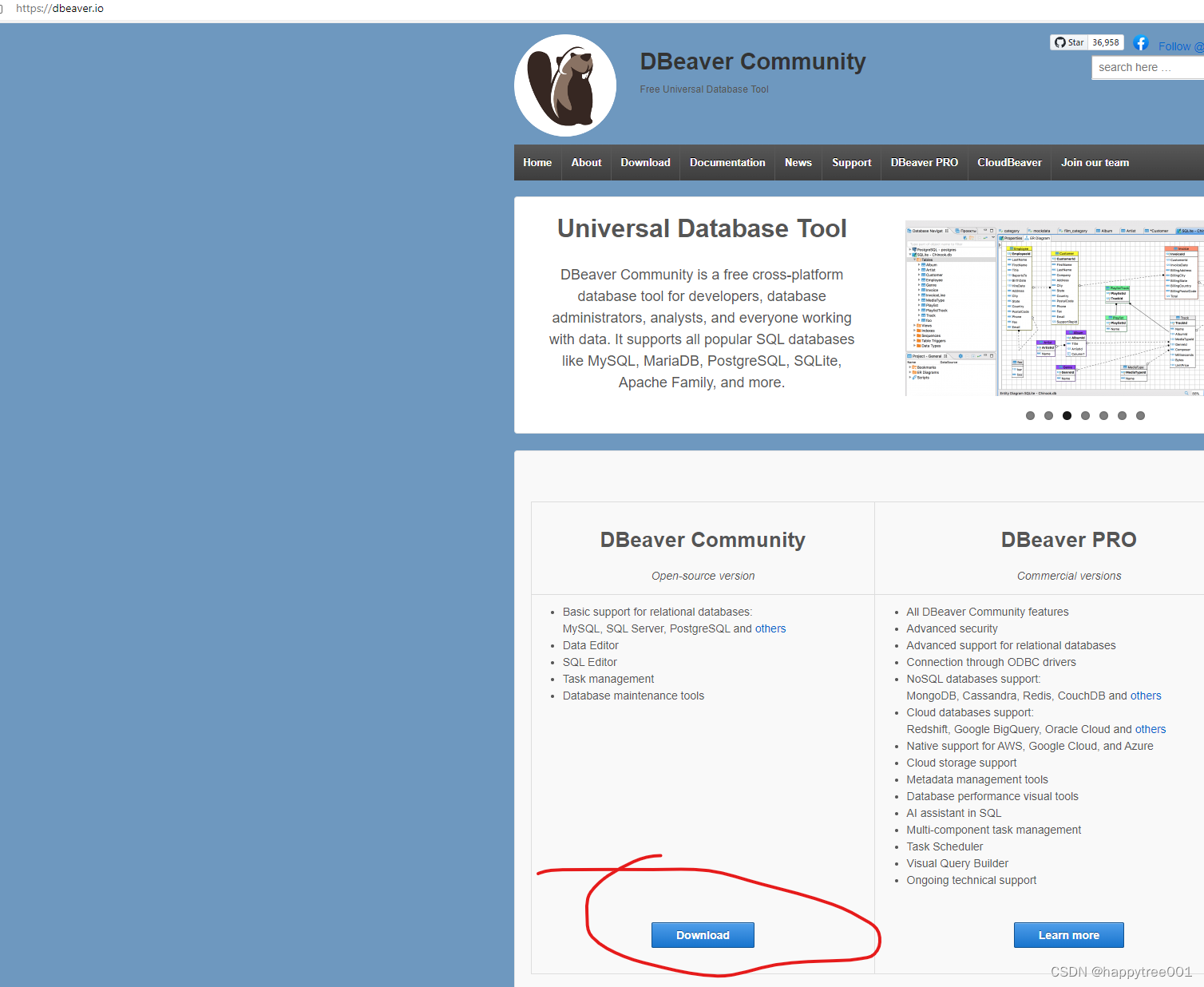Click the ER diagram slideshow screenshot
This screenshot has height=987, width=1204.
(1055, 308)
